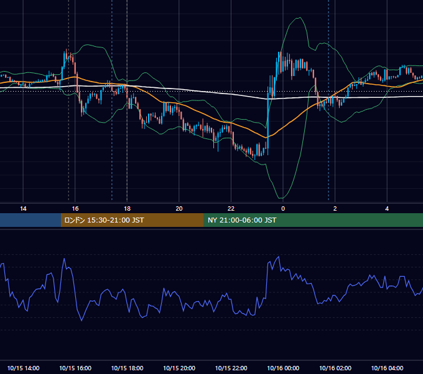The width and height of the screenshot is (423, 374).
Task: Click the hour label 2 on the axis
Action: (x=335, y=209)
